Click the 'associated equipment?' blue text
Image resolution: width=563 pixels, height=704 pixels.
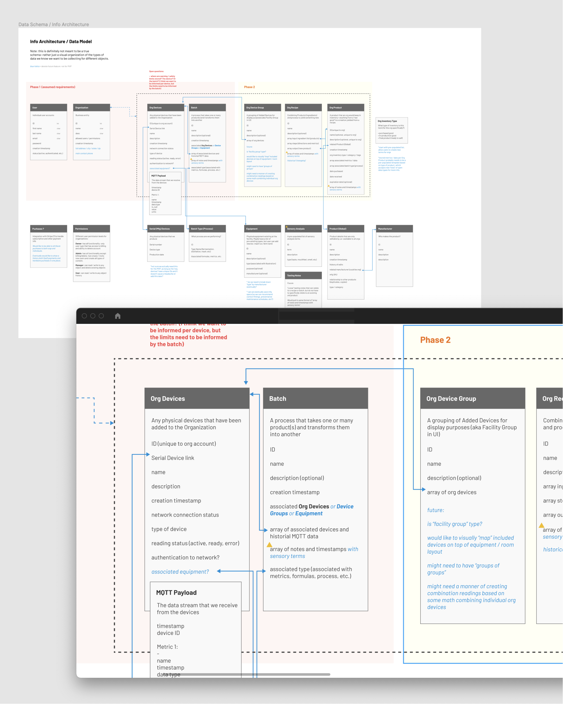180,571
